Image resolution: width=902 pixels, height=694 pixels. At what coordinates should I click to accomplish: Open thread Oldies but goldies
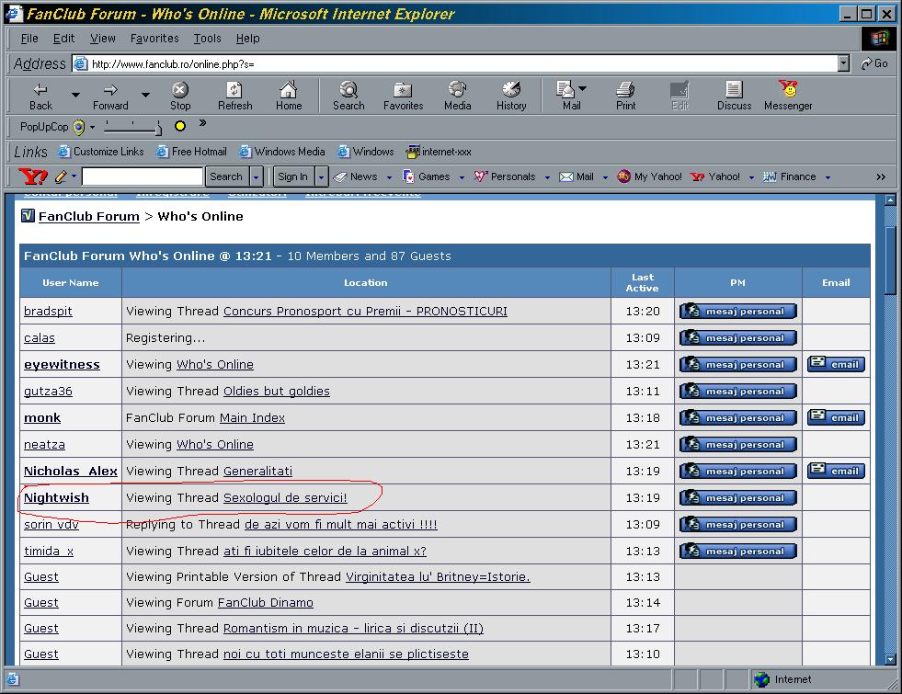point(277,391)
